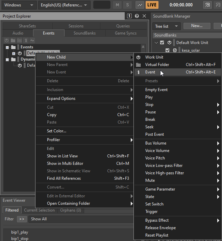Click the New... button in SoundBank Manager

(197, 26)
